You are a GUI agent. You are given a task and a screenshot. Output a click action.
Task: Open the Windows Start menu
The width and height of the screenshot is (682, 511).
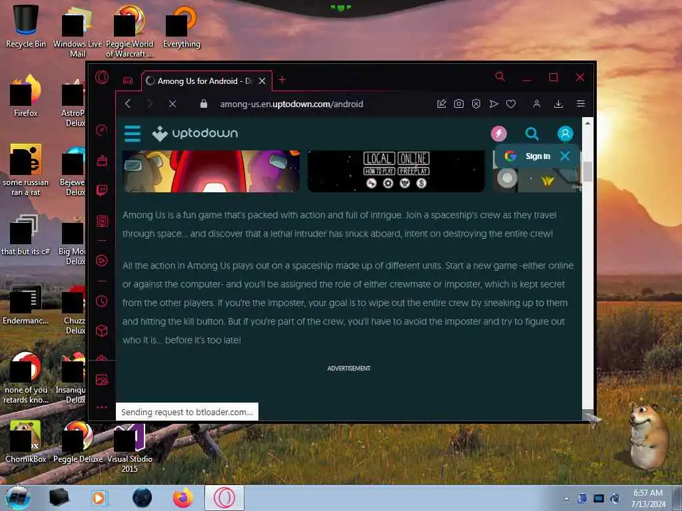(18, 498)
